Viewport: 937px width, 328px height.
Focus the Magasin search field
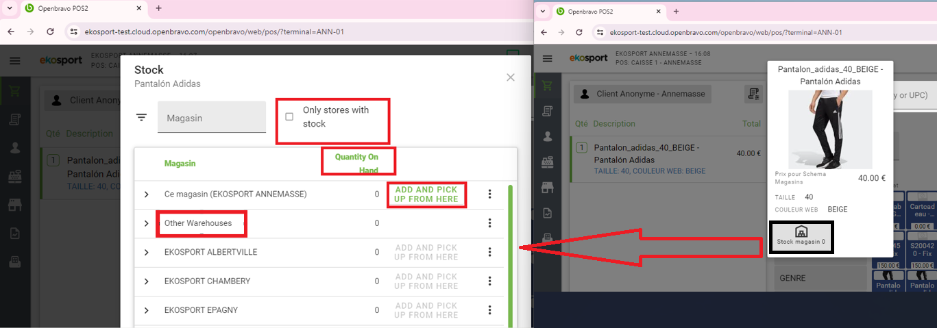coord(212,117)
